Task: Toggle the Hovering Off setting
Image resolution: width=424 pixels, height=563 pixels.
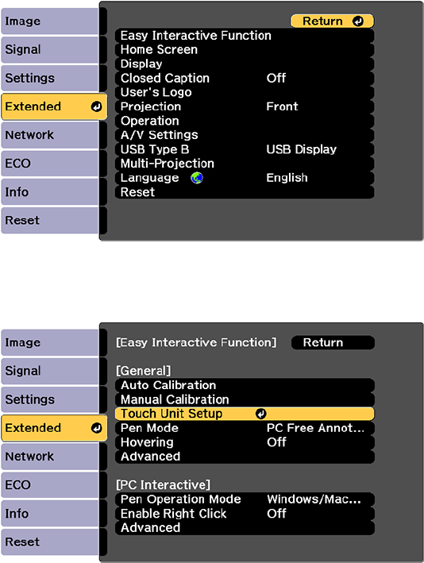Action: 245,442
